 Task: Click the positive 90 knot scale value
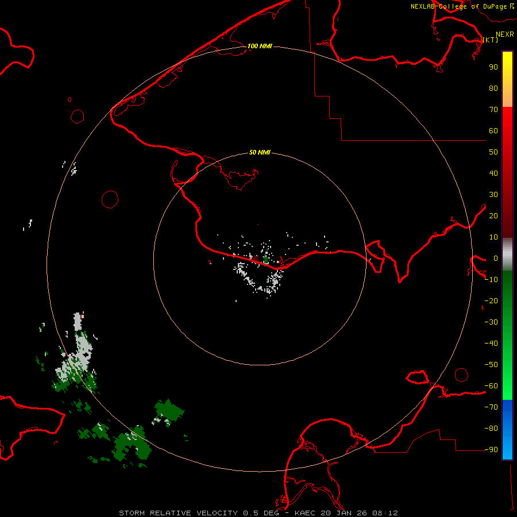click(493, 67)
